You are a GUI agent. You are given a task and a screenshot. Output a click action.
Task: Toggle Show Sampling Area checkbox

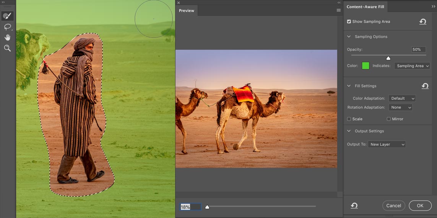point(349,21)
